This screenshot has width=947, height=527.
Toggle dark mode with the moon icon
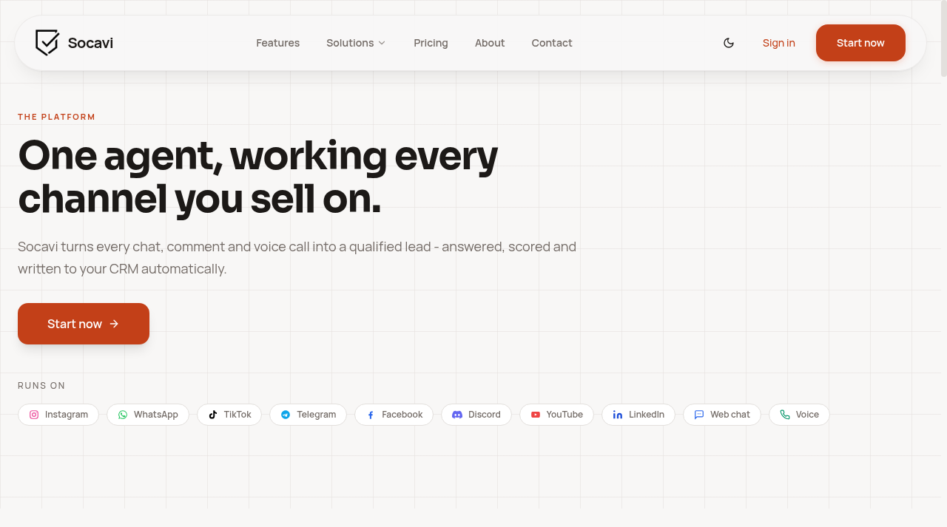coord(729,43)
